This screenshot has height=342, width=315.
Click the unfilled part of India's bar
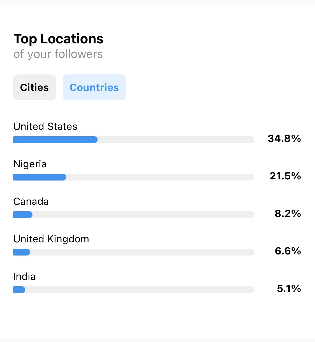[140, 290]
